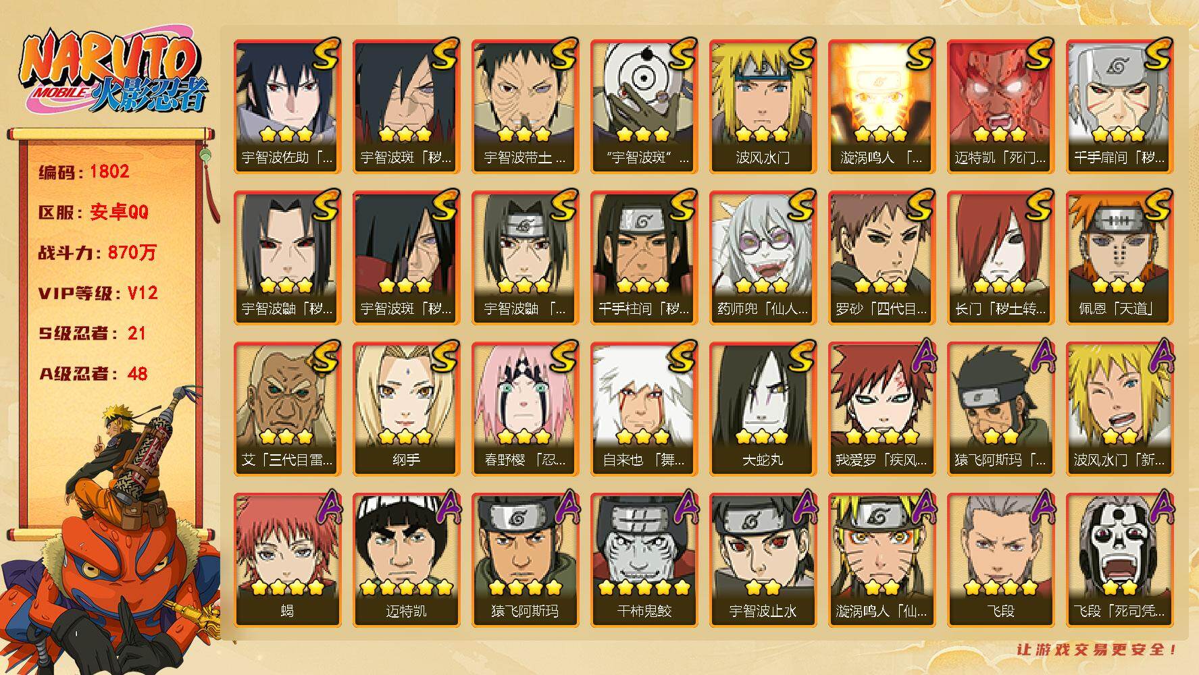Select the 佩恩「天道」 card
1199x675 pixels.
pyautogui.click(x=1119, y=258)
